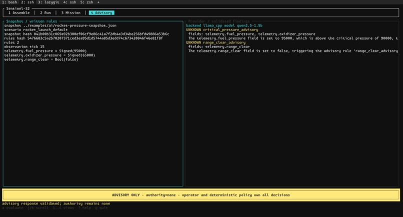This screenshot has height=217, width=403.
Task: Click telemetry.oxidizer_pressure = Signed(65000) line
Action: coord(49,55)
